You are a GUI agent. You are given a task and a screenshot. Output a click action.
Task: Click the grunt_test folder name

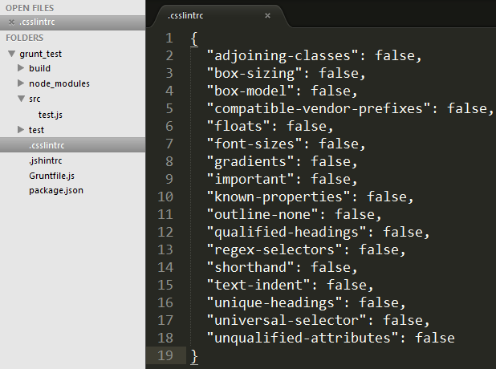coord(41,54)
